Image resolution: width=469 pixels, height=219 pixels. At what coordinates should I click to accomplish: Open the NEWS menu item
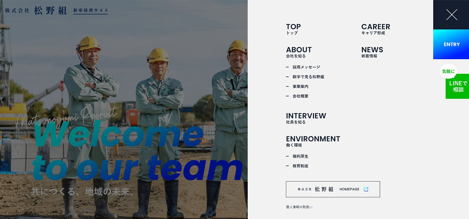372,52
